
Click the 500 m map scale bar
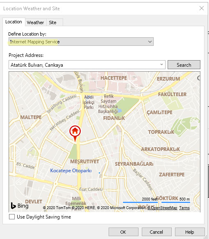[176, 202]
